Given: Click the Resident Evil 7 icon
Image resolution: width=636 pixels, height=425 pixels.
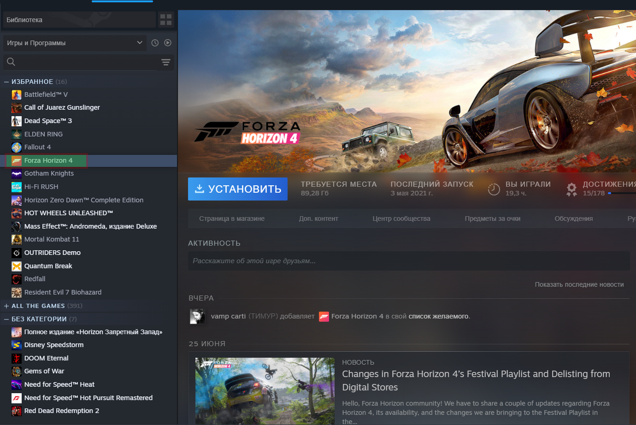Looking at the screenshot, I should (x=17, y=292).
